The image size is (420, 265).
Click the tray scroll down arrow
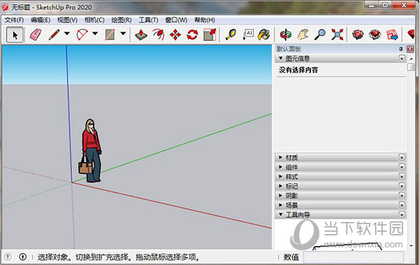click(411, 245)
